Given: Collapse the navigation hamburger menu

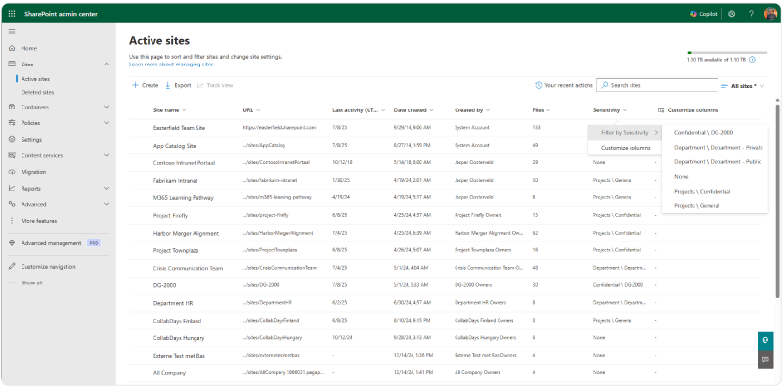Looking at the screenshot, I should [x=12, y=33].
